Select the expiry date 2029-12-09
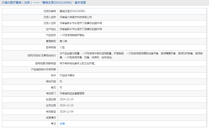209x128 pixels. pos(66,111)
